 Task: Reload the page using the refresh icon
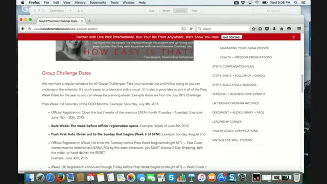[191, 29]
